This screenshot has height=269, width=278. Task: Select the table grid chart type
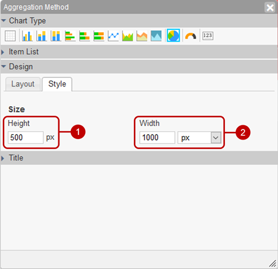point(10,36)
